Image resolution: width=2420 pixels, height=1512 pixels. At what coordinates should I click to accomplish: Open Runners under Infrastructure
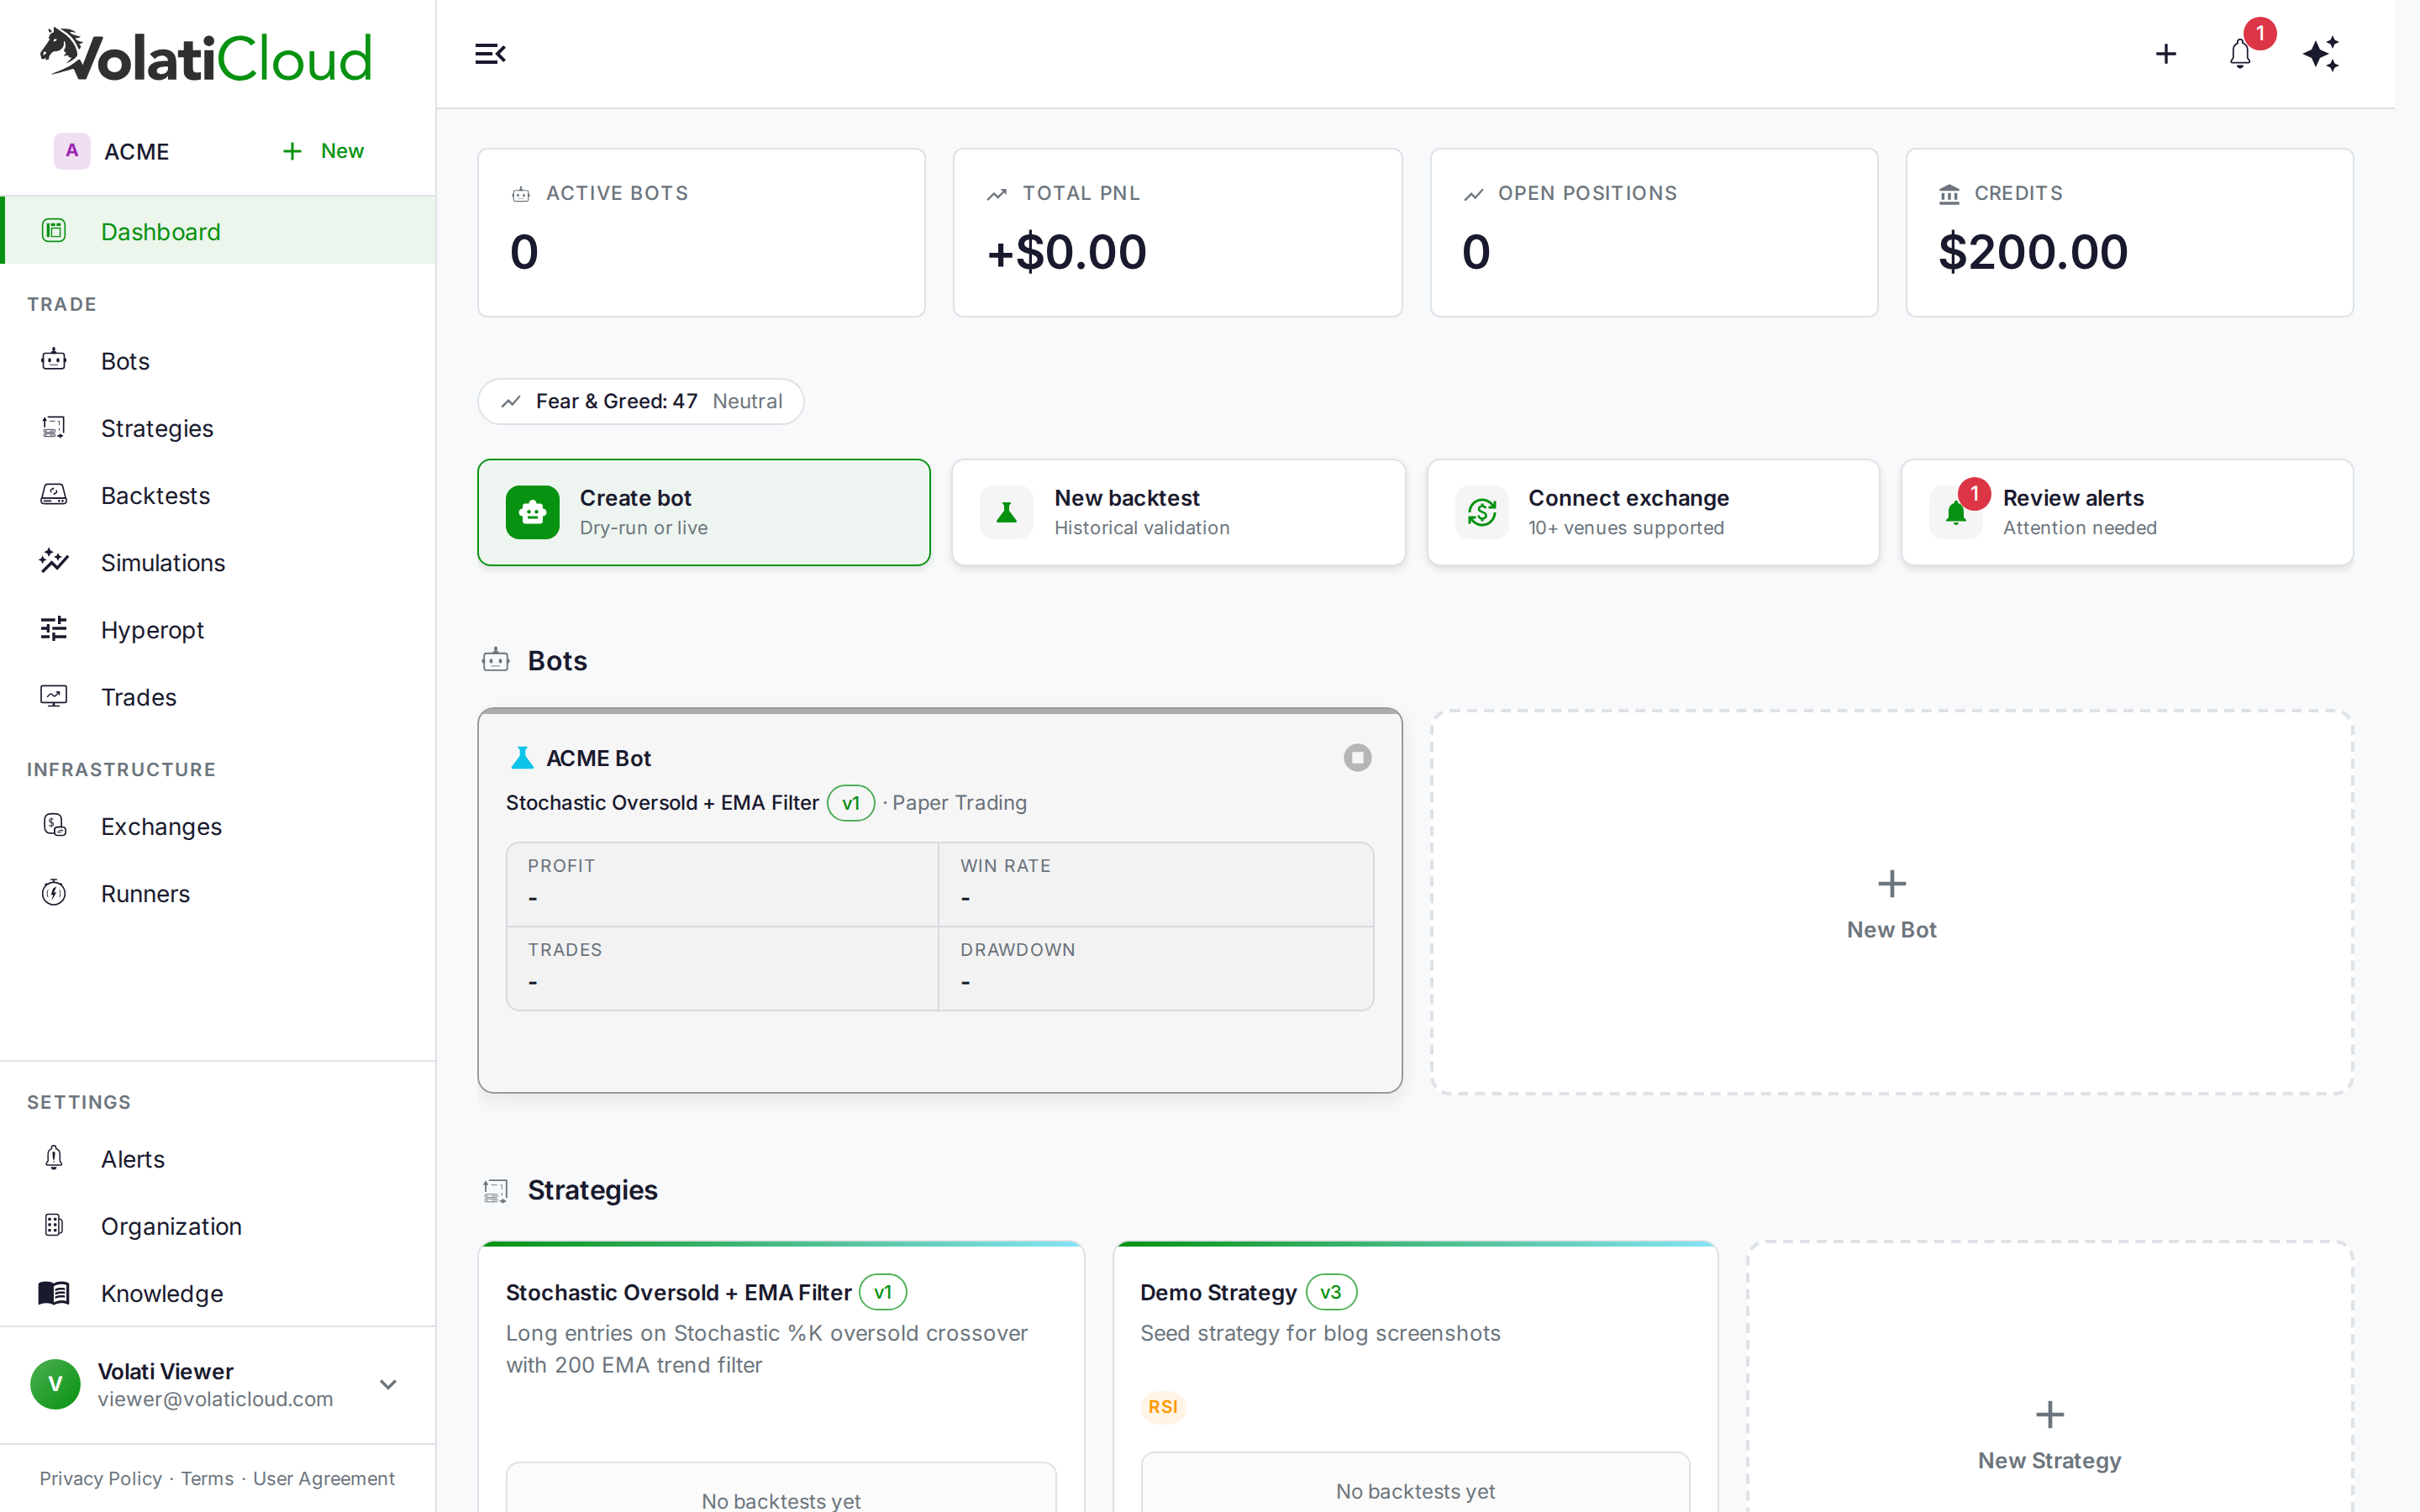[x=218, y=893]
